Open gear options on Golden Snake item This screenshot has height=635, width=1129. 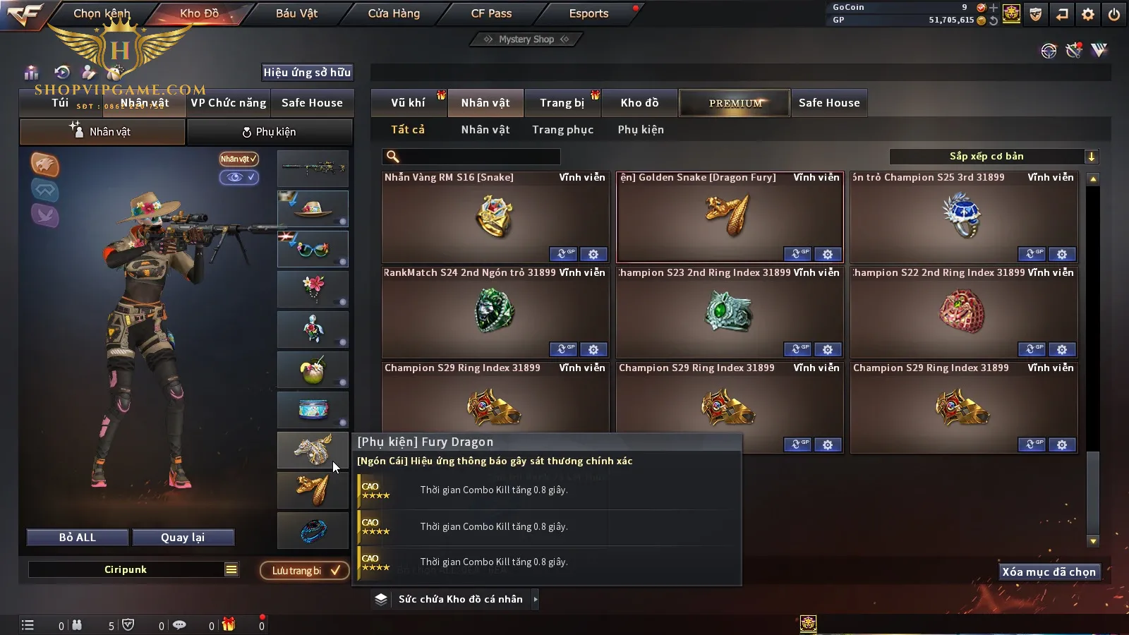tap(828, 254)
